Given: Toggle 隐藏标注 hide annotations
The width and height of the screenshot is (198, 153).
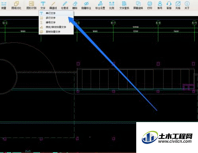Looking at the screenshot, I should tap(86, 5).
